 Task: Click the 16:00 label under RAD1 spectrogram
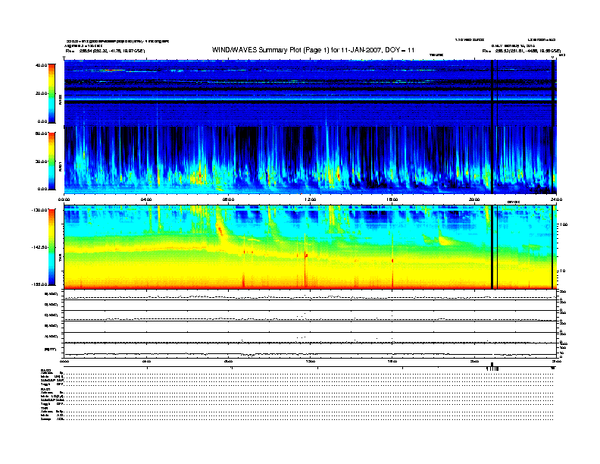tap(392, 199)
